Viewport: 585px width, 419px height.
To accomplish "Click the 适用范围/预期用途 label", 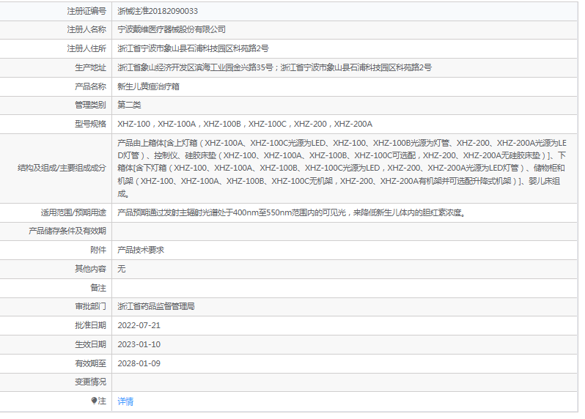I will [x=73, y=213].
